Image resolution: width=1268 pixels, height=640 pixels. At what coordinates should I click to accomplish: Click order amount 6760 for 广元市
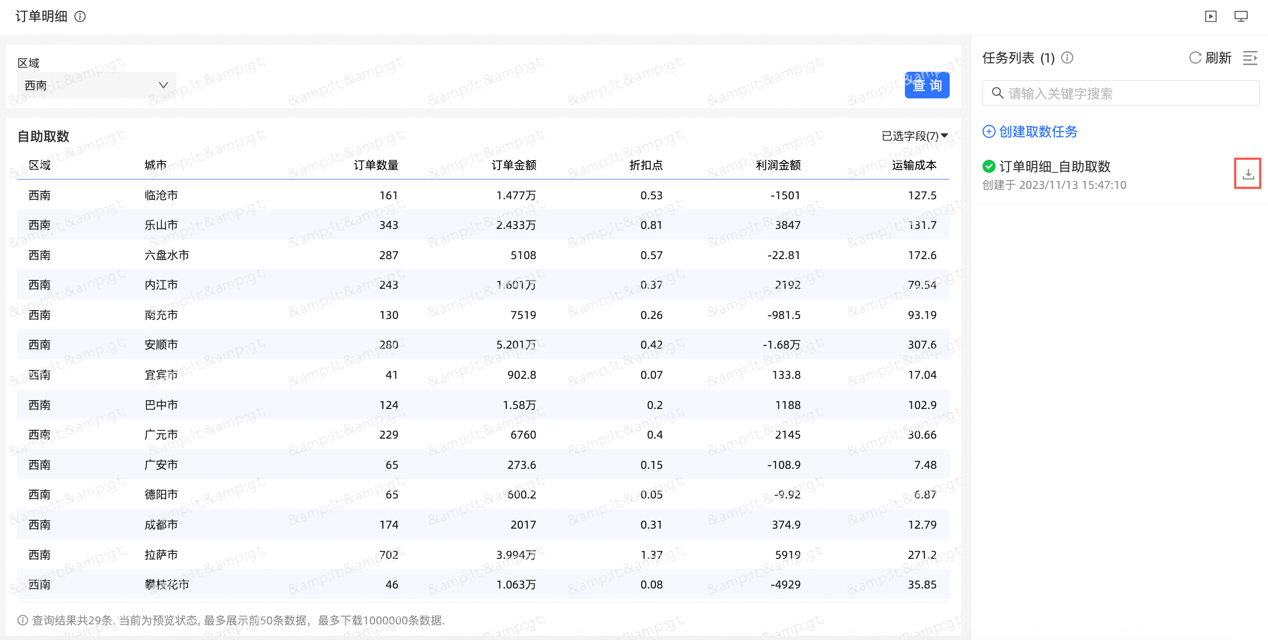[524, 435]
